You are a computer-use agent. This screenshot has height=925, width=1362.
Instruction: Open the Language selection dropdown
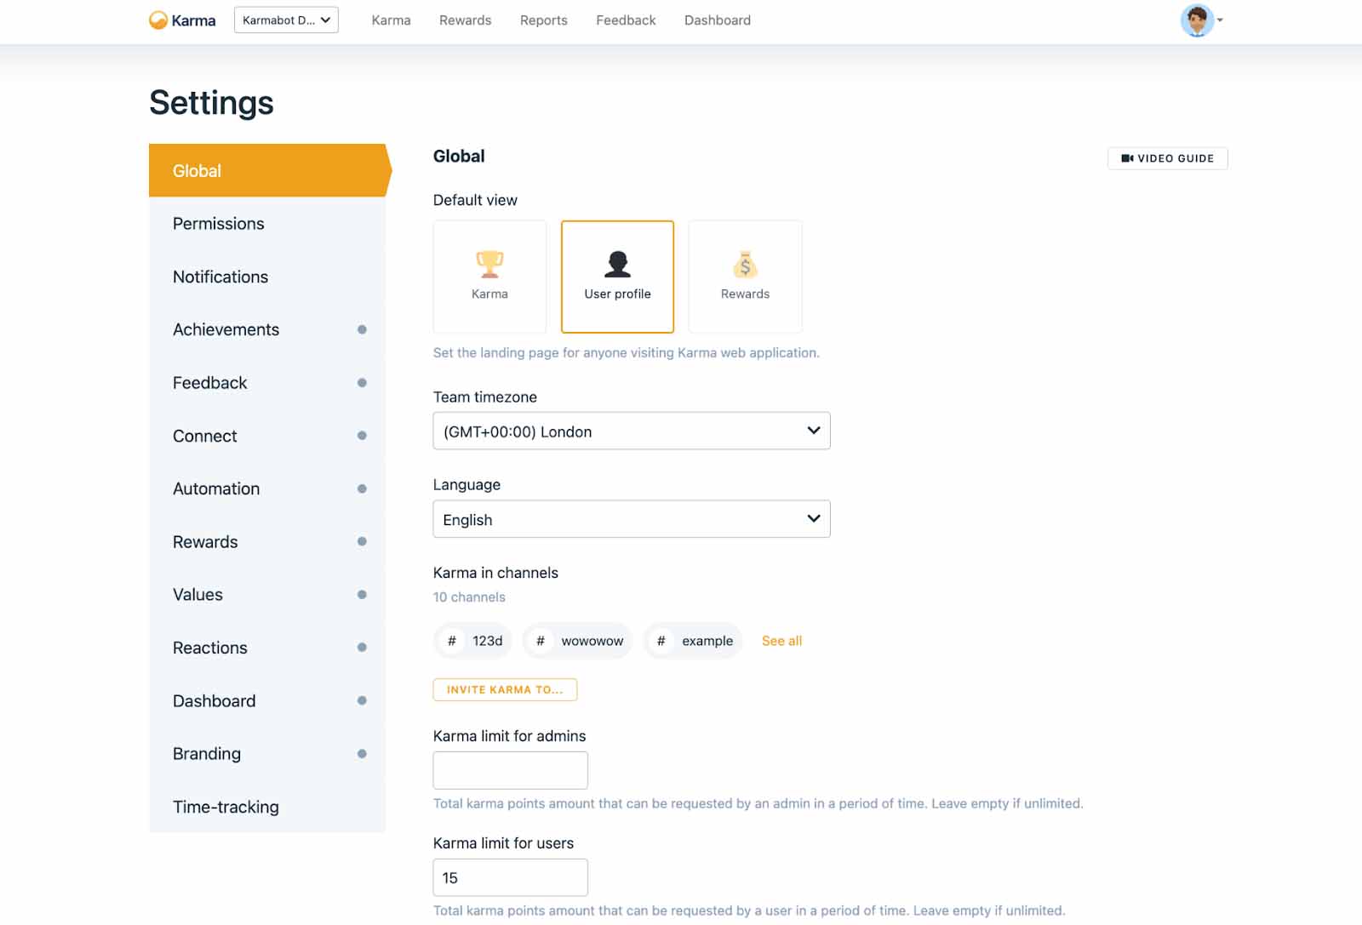631,519
